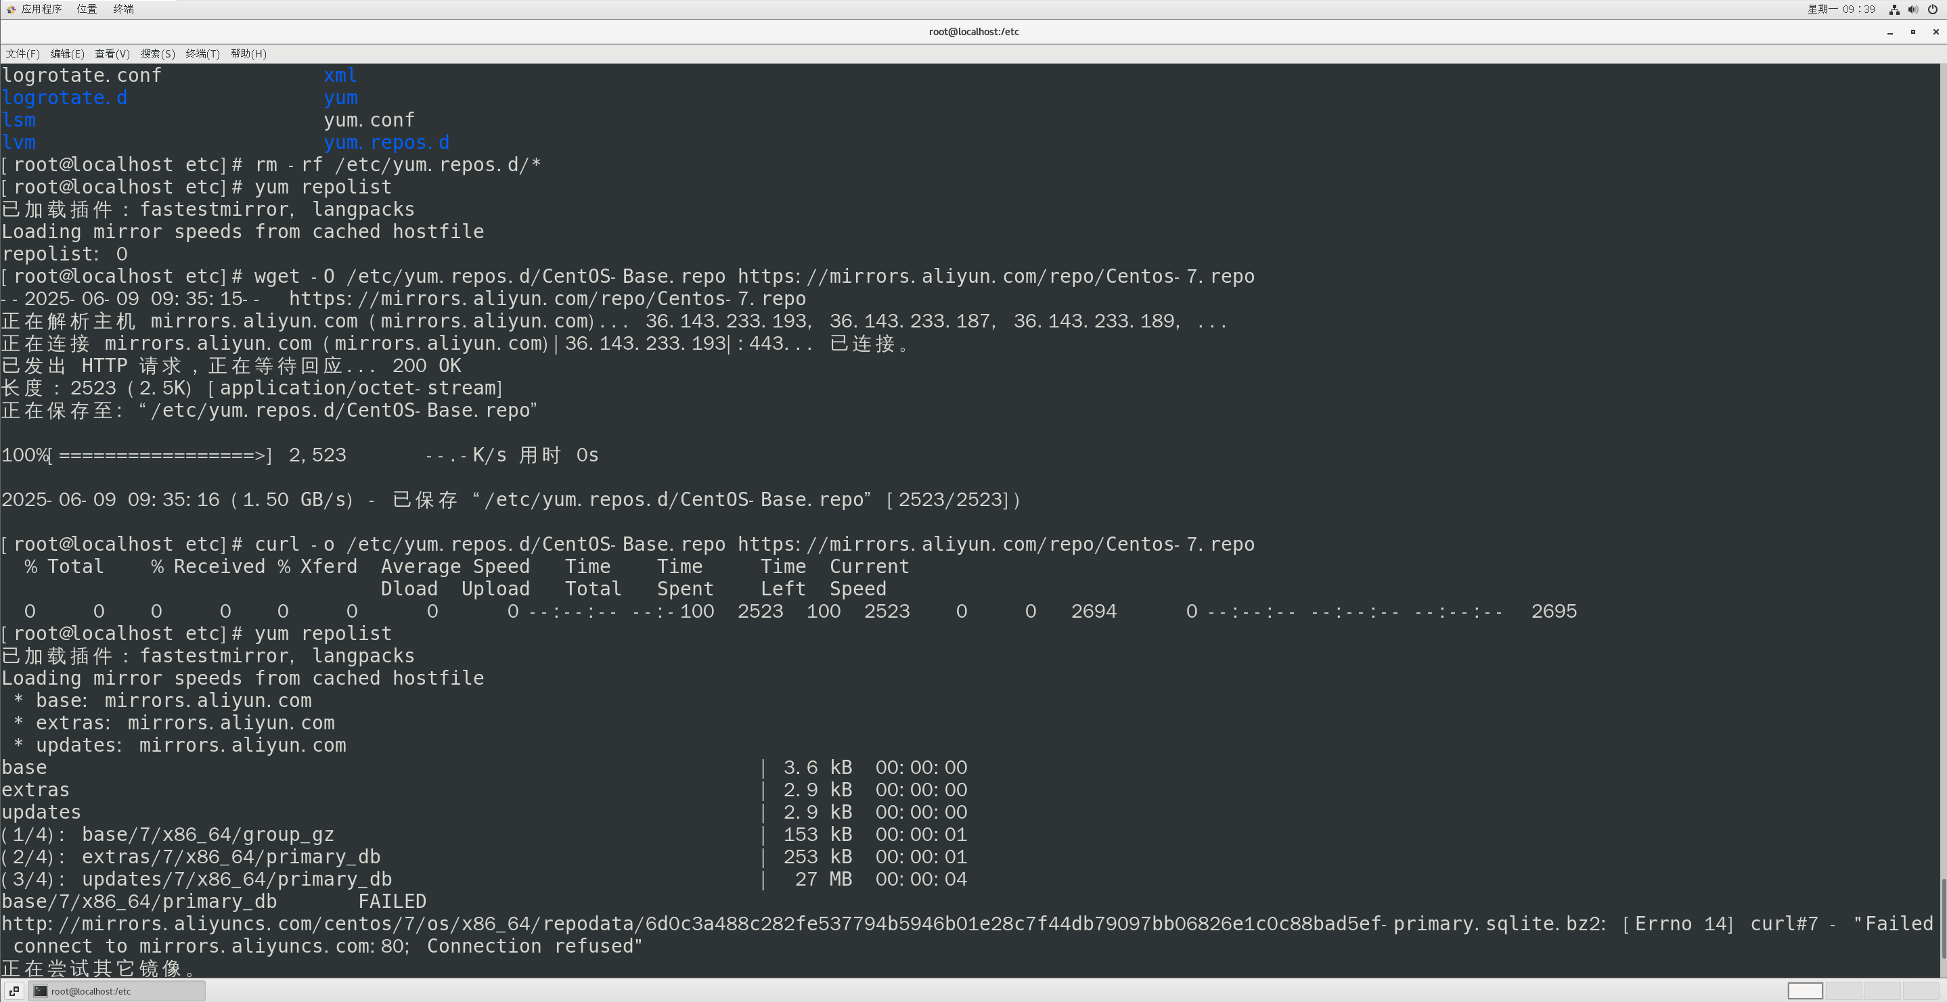The image size is (1947, 1002).
Task: Switch to the fourth workspace in the workspace switcher
Action: click(x=1921, y=990)
